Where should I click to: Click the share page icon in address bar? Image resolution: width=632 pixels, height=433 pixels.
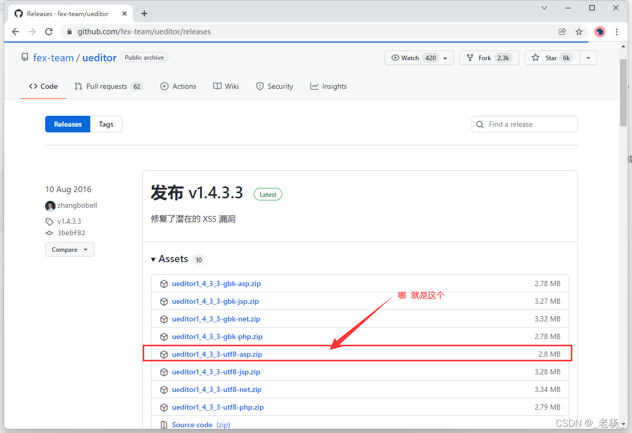click(562, 32)
